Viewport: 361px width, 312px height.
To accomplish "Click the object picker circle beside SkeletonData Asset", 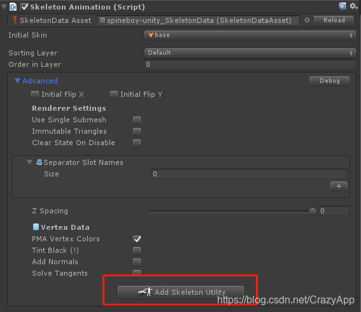I will tap(307, 20).
